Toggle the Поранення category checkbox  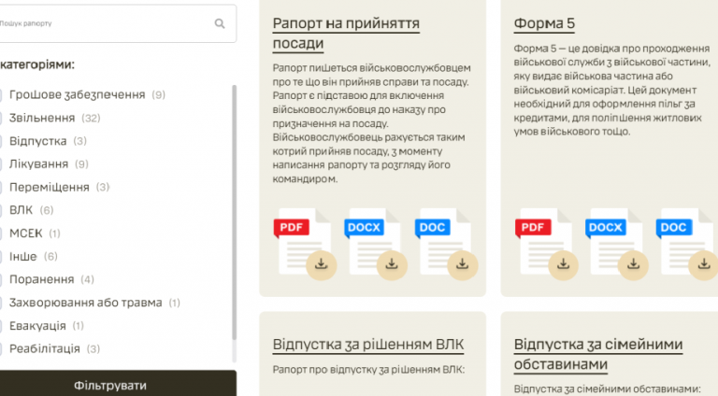point(0,279)
